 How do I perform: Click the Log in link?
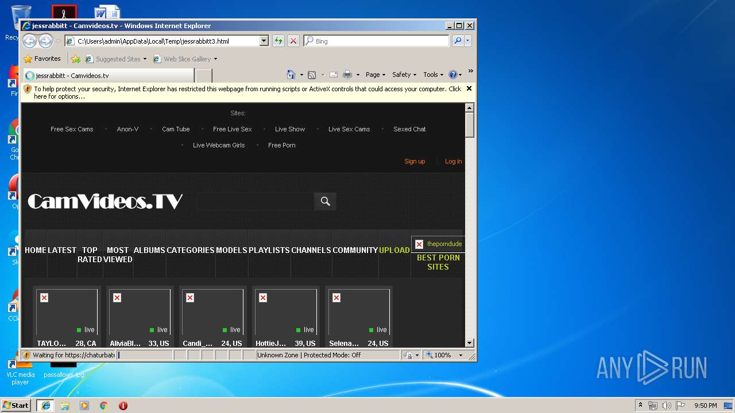[453, 161]
